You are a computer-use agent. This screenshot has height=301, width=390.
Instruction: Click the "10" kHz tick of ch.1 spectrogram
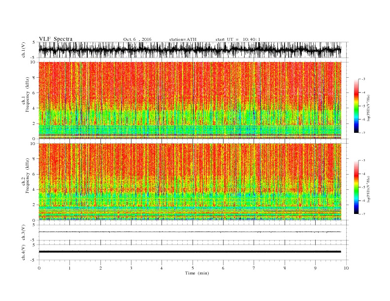click(33, 62)
